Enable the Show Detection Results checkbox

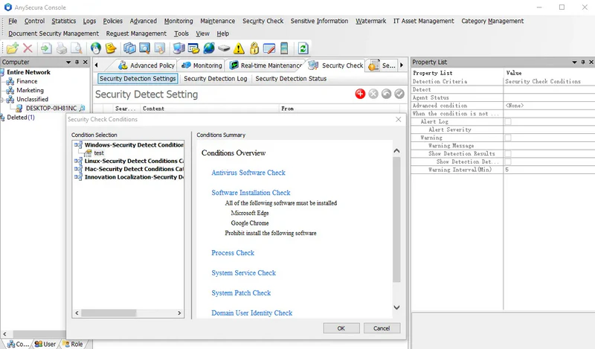tap(508, 153)
